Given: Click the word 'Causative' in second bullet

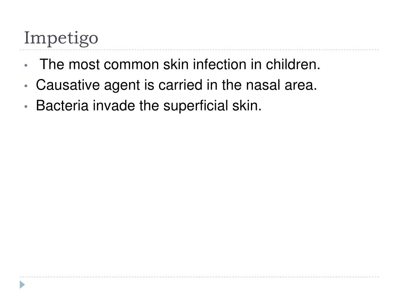Looking at the screenshot, I should (68, 85).
